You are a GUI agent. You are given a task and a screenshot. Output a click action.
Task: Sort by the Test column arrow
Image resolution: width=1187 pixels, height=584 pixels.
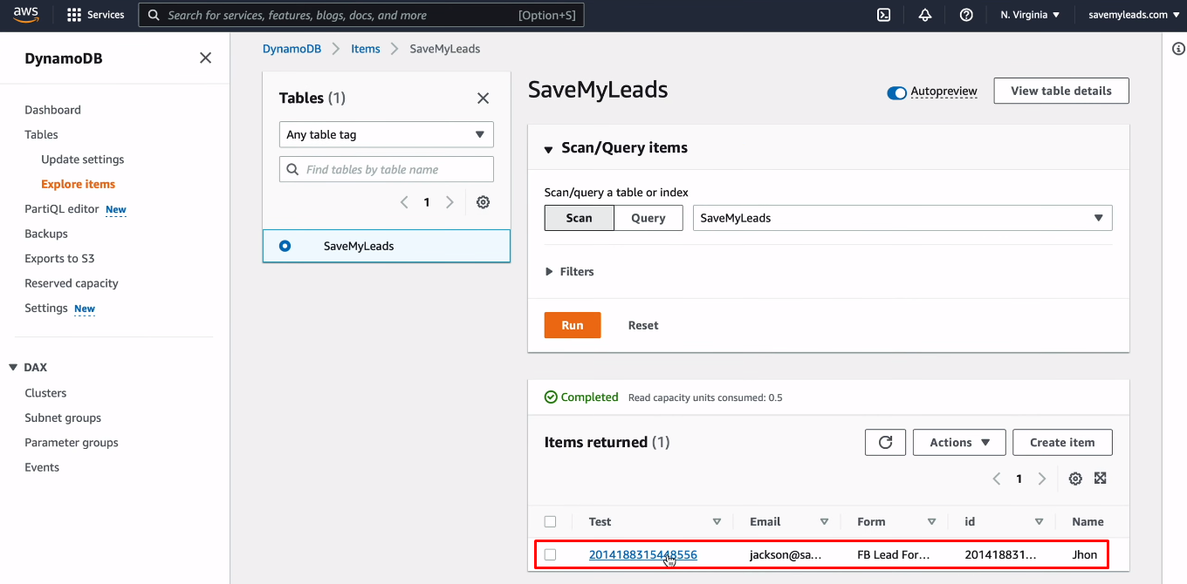click(717, 522)
